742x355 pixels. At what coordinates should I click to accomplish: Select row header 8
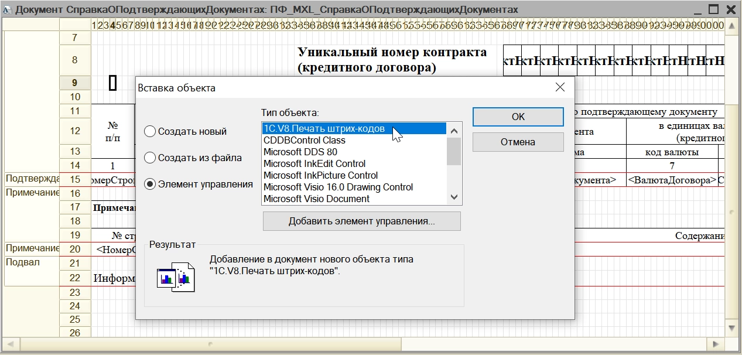pos(75,60)
